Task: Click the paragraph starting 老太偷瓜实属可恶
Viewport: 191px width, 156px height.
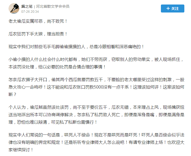Action: 38,21
